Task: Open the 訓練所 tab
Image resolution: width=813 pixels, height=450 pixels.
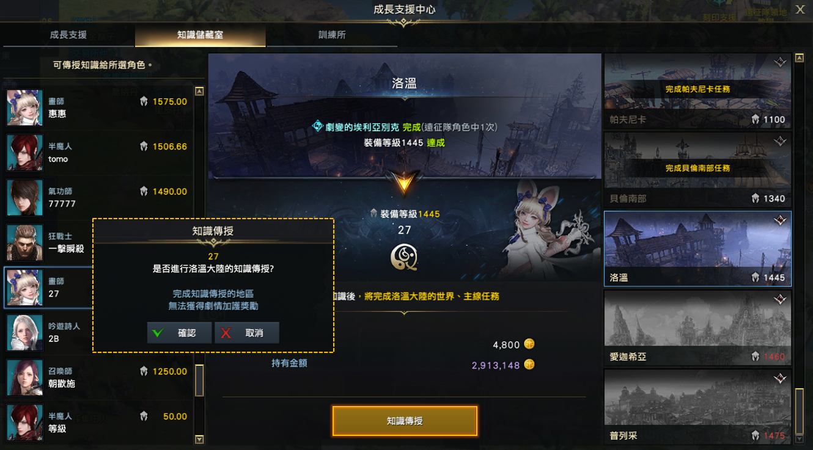Action: 332,35
